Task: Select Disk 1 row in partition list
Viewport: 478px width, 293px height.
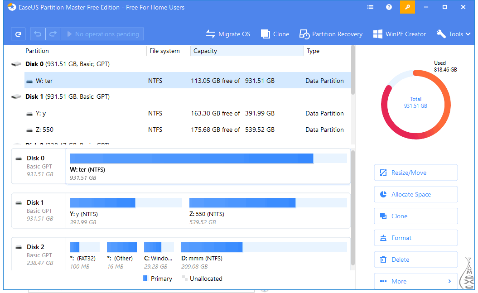Action: 181,96
